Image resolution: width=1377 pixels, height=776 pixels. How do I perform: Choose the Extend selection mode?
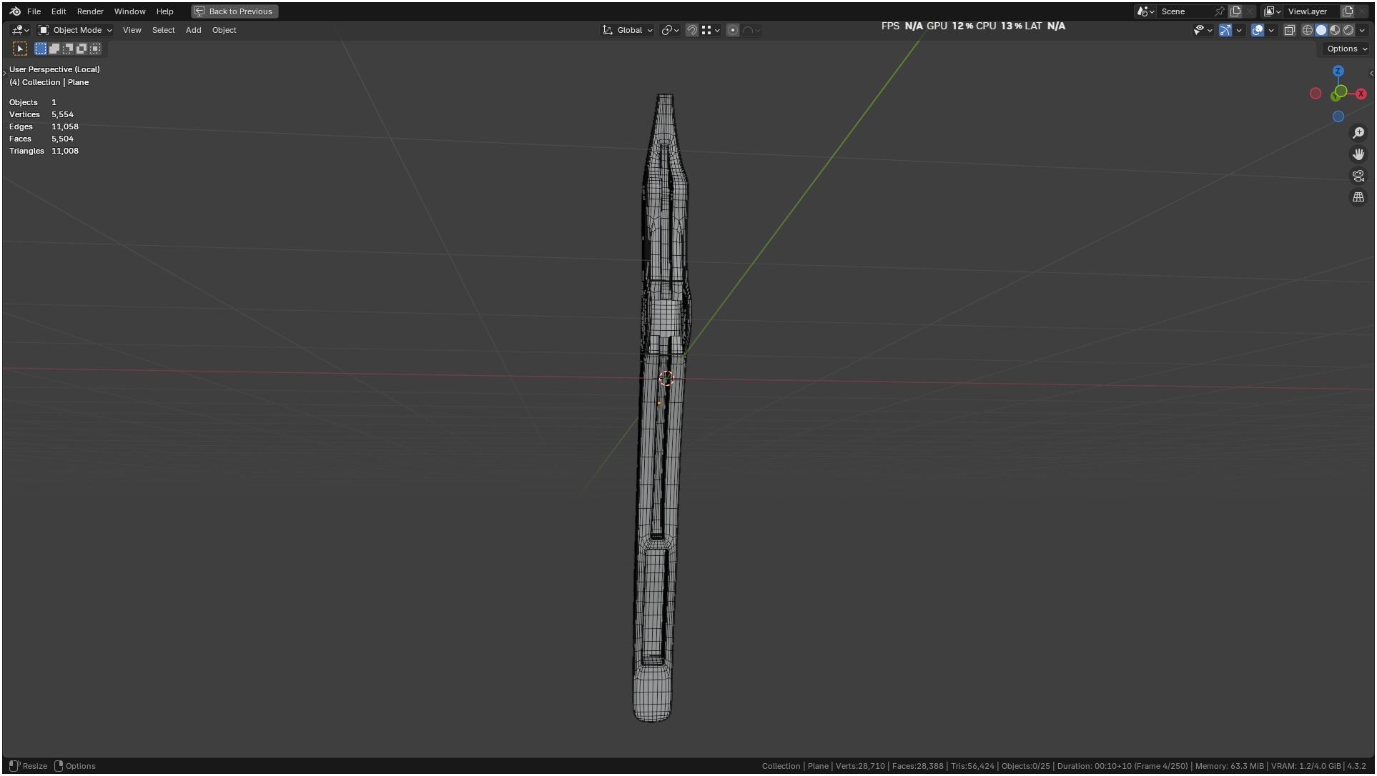click(54, 49)
